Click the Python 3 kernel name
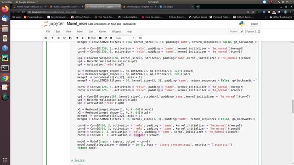The image size is (294, 165). [251, 32]
